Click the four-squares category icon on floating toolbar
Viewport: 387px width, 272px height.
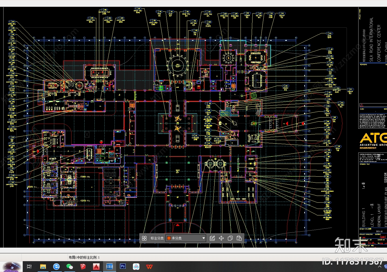click(144, 238)
